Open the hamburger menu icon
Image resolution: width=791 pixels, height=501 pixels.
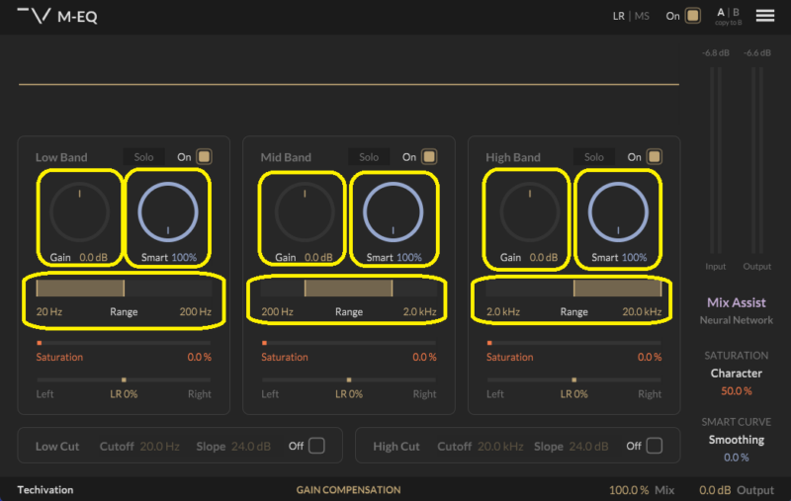764,16
